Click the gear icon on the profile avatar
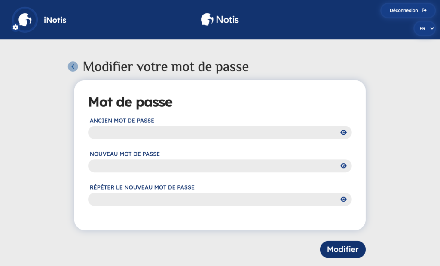440x266 pixels. click(15, 27)
